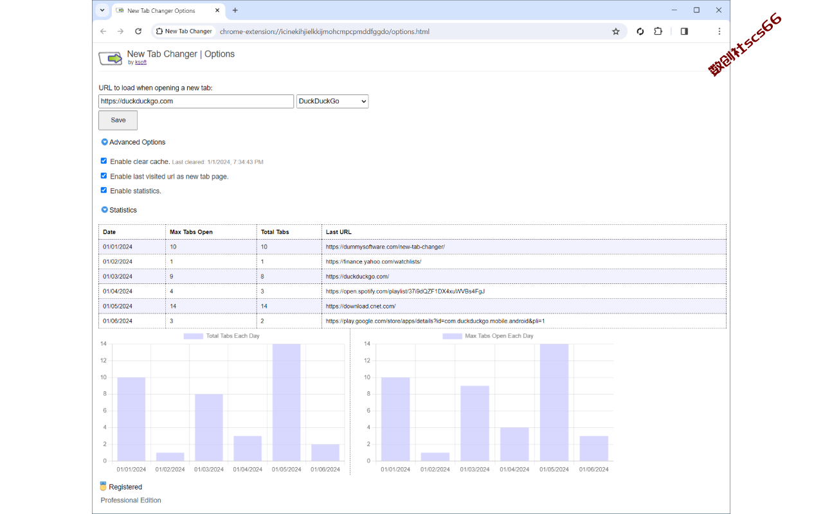The width and height of the screenshot is (823, 514).
Task: Reload the options page
Action: pyautogui.click(x=138, y=31)
